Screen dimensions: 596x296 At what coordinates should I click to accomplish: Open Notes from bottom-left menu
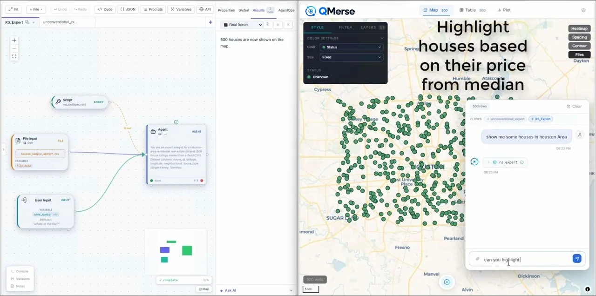pyautogui.click(x=18, y=286)
